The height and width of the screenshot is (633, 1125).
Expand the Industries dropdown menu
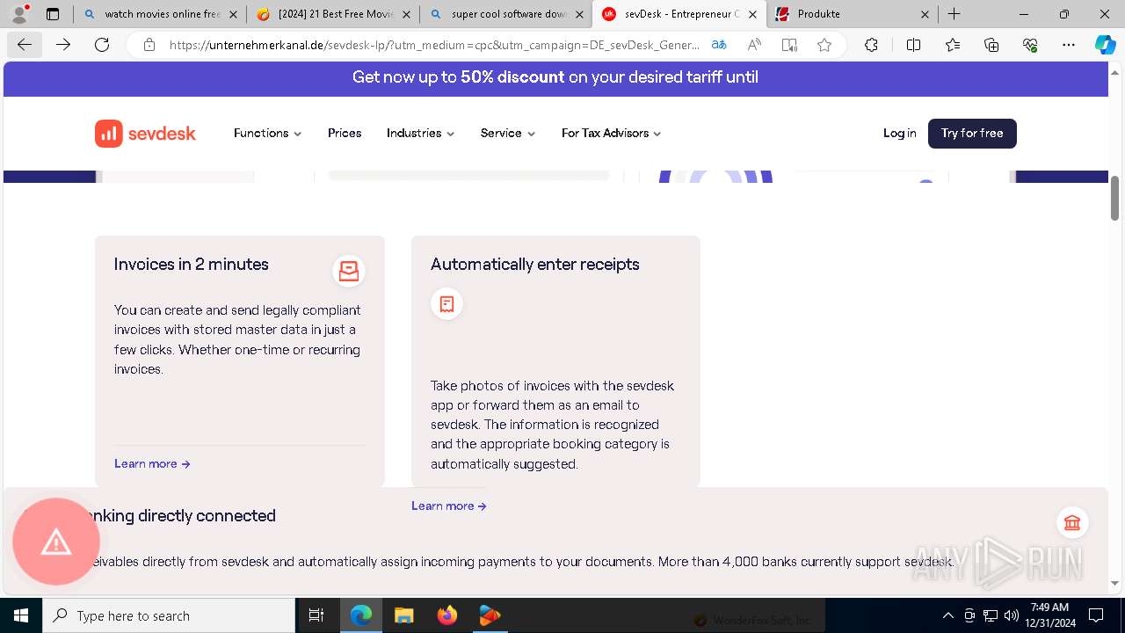(420, 134)
